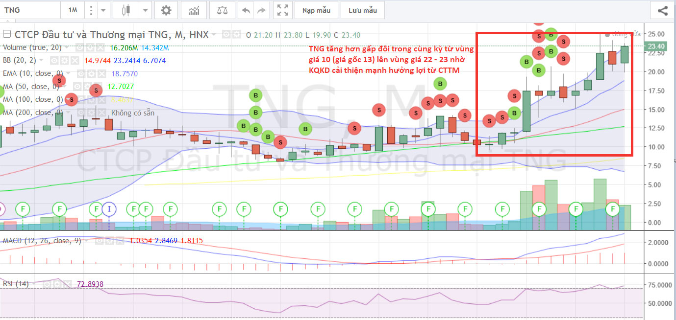Hide the MA (200, close, 0) indicator
This screenshot has height=320, width=676.
tap(81, 113)
